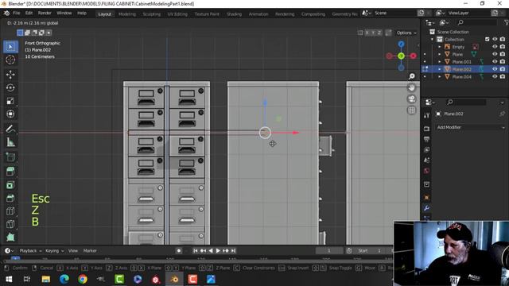Open the Object properties orange square tab
Viewport: 509px width, 286px height.
[x=426, y=198]
